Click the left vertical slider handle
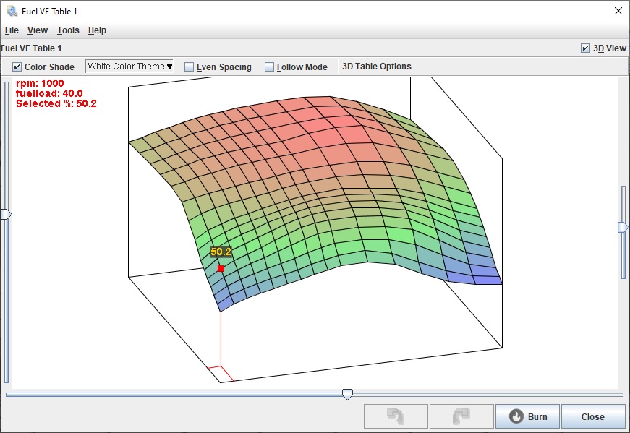This screenshot has height=433, width=630. [x=7, y=214]
